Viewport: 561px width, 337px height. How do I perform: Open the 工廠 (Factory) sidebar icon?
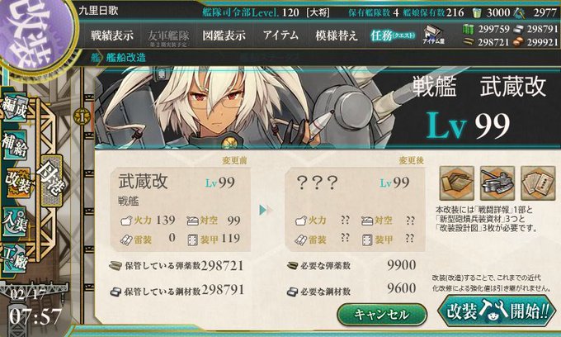[15, 259]
